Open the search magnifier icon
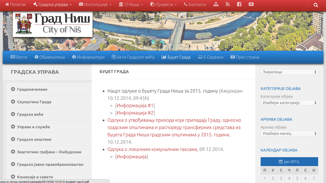Screen dimensions: 326x183 tap(316, 5)
